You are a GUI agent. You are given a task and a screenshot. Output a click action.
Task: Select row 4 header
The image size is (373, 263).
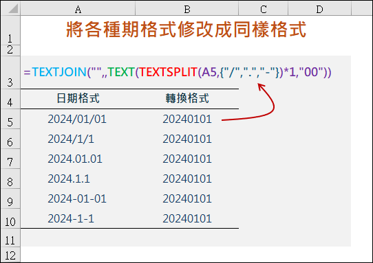coord(10,99)
